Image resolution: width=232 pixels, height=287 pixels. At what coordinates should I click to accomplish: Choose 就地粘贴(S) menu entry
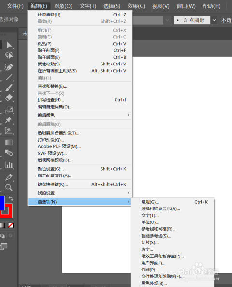pos(80,64)
